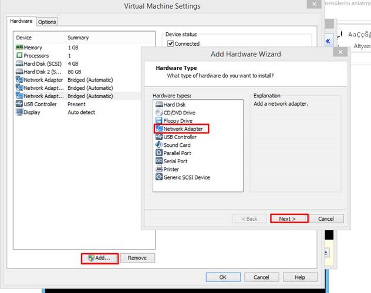Click Hard Disk (SCSI) drive icon
Viewport: 371px width, 293px height.
coord(19,63)
